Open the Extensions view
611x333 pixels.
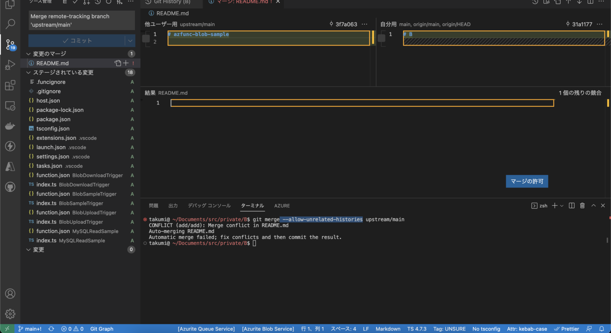click(10, 85)
